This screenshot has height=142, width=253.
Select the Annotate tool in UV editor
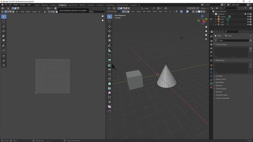point(4,46)
